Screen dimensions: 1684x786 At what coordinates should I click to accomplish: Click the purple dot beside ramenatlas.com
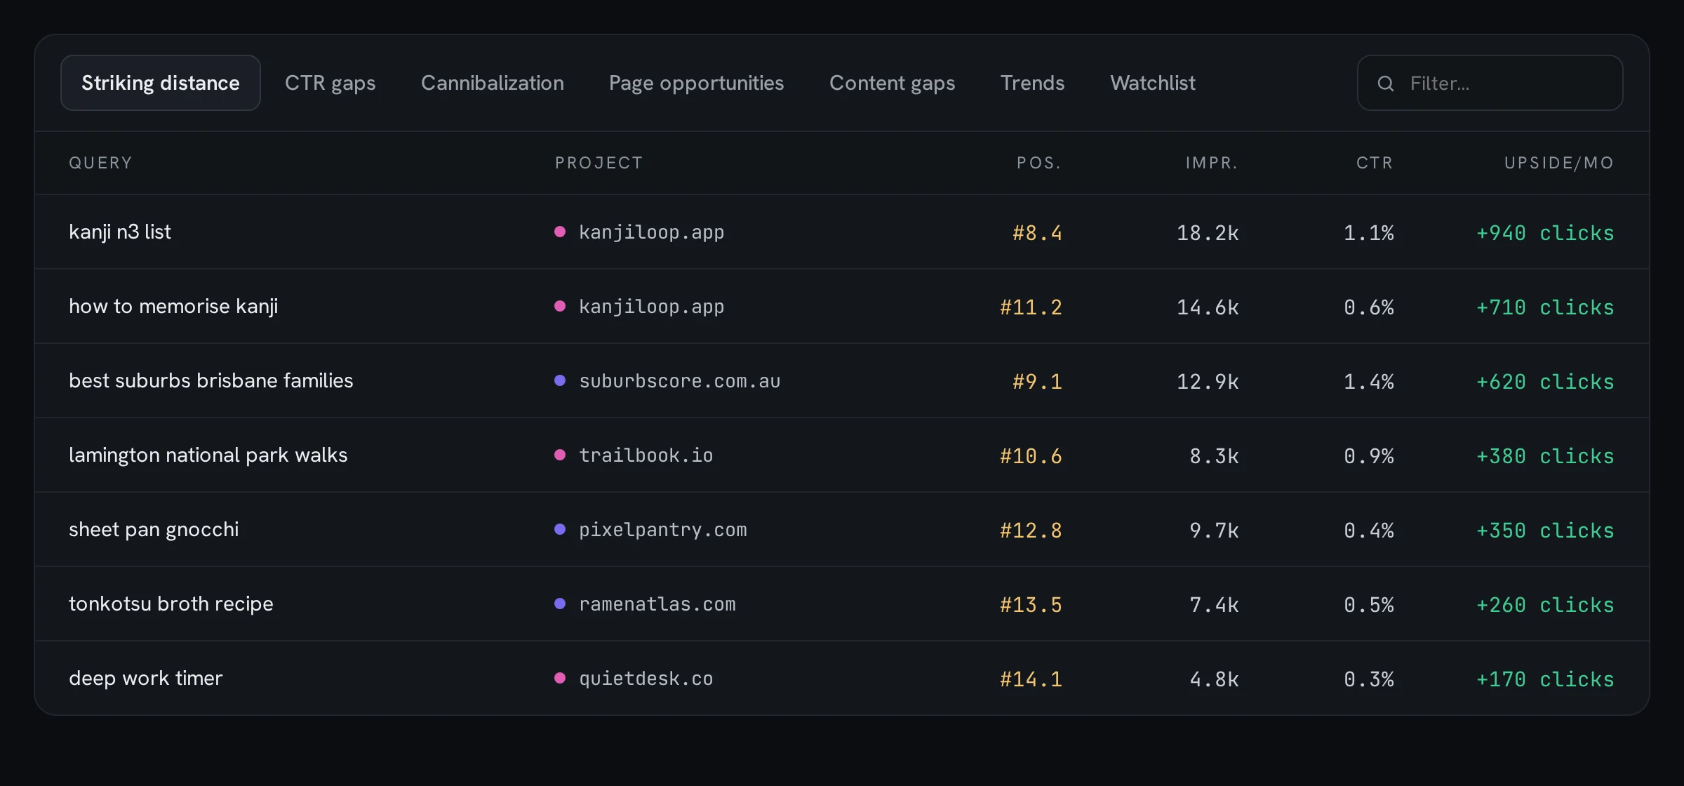pyautogui.click(x=560, y=604)
